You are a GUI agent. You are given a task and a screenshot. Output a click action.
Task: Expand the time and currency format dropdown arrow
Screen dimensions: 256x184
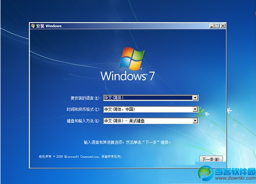pyautogui.click(x=195, y=109)
